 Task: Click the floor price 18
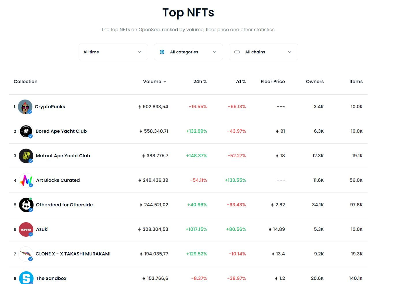pos(282,156)
